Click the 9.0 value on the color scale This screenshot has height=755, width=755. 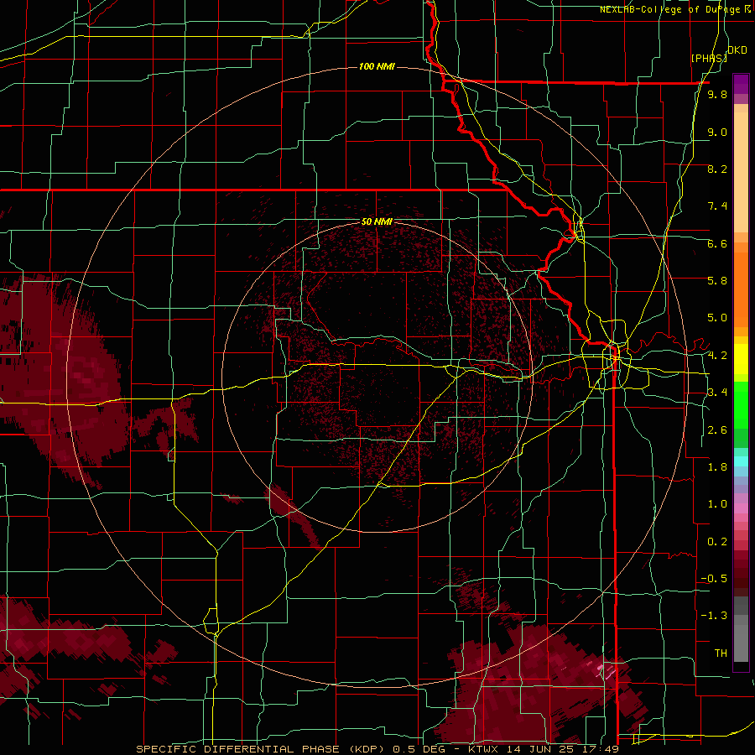coord(717,132)
